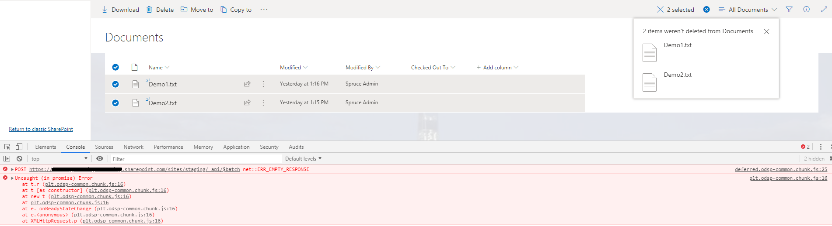Click the live expression eye icon
Viewport: 832px width, 226px height.
[x=100, y=159]
